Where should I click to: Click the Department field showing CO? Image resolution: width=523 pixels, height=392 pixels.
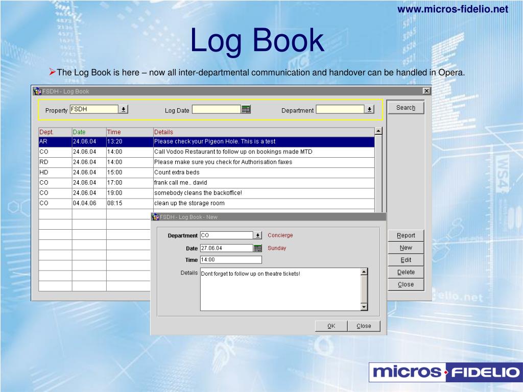[227, 235]
